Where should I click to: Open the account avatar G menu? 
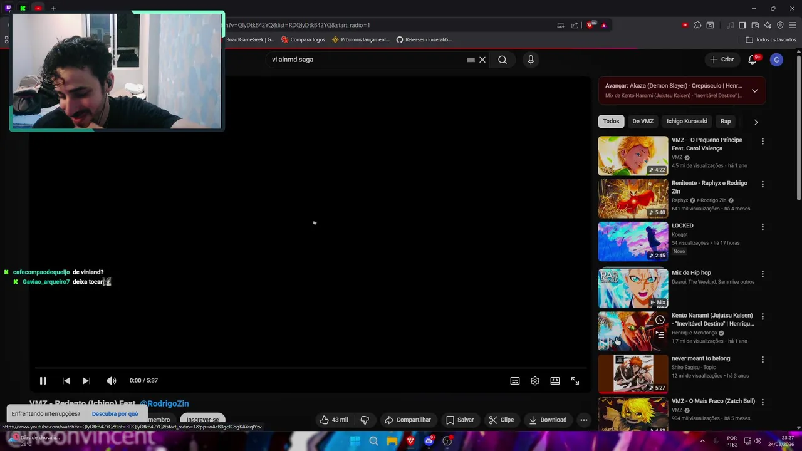pyautogui.click(x=776, y=60)
